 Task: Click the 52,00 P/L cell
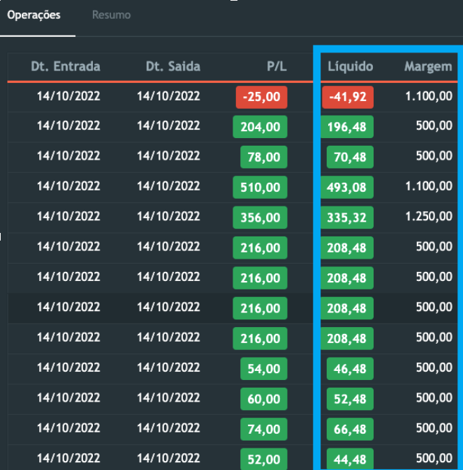[264, 460]
